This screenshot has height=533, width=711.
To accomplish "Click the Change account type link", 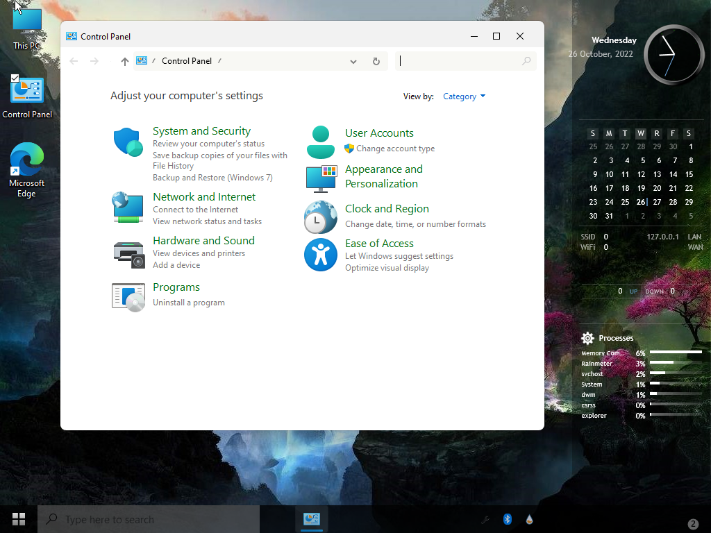I will click(395, 149).
